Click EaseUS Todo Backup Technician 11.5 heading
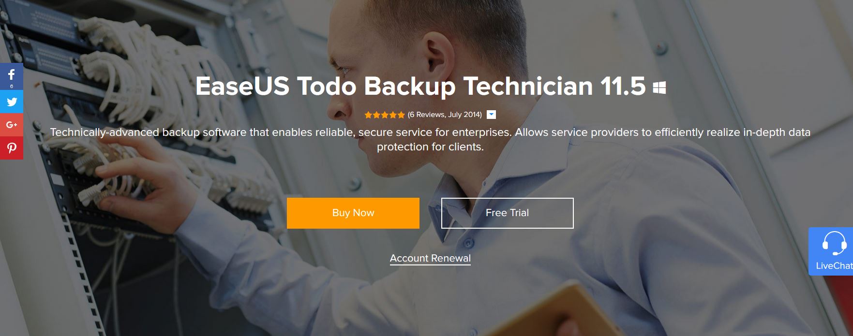 [420, 86]
